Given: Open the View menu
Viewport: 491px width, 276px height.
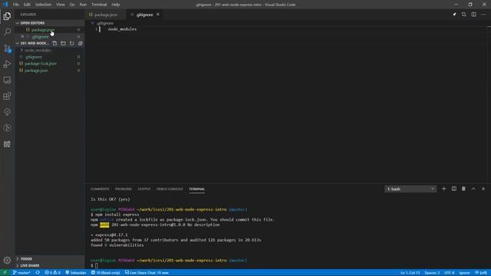Looking at the screenshot, I should [61, 5].
